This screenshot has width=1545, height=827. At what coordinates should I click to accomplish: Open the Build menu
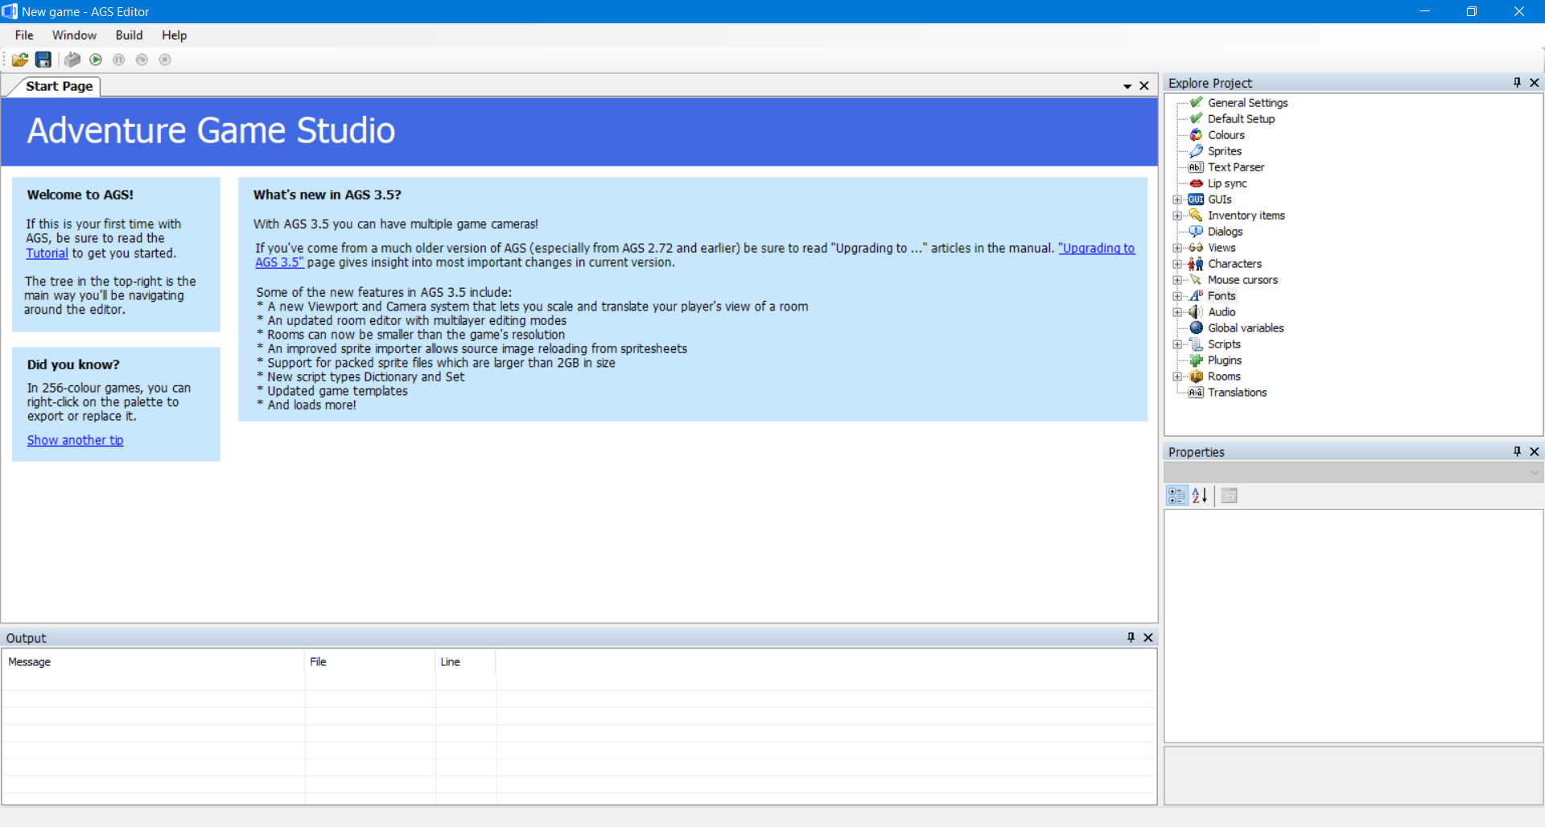click(x=129, y=35)
